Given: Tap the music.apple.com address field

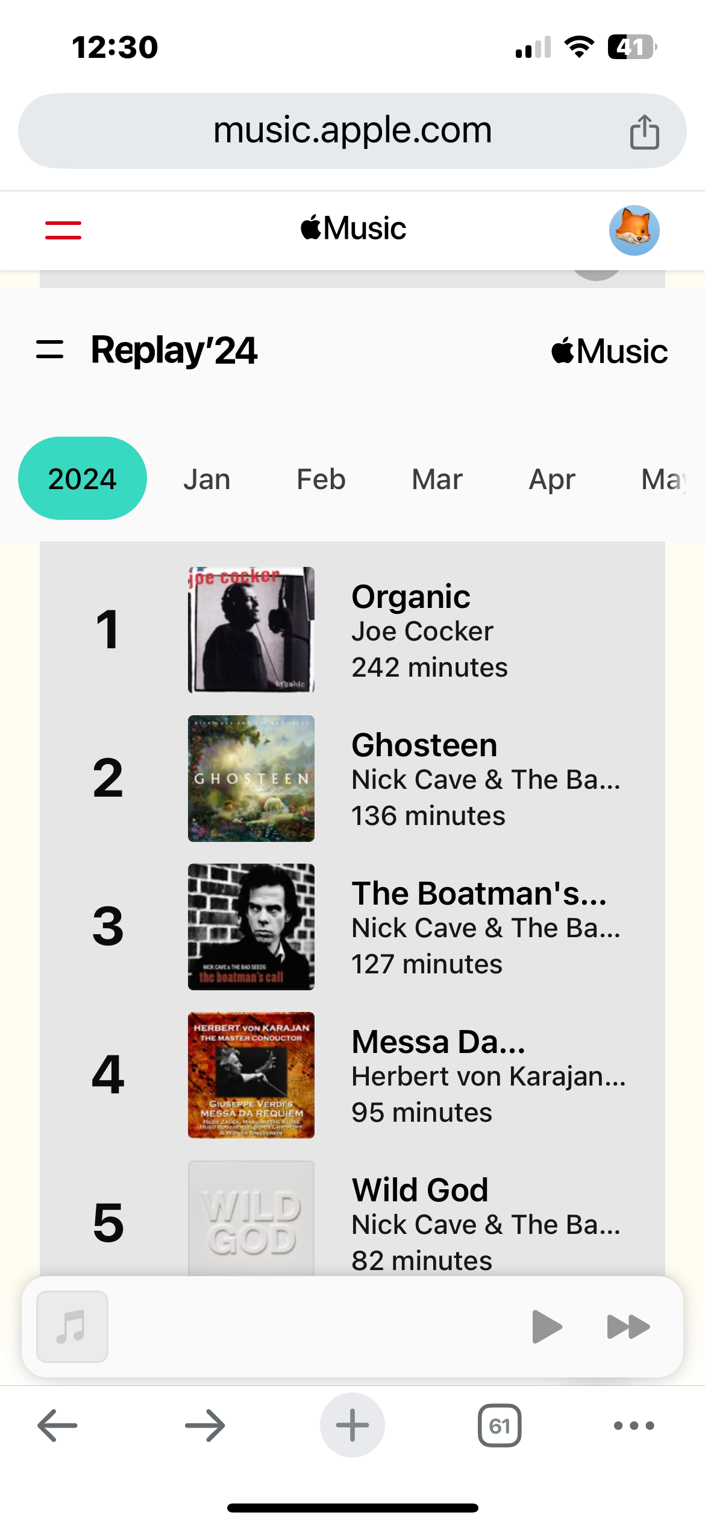Looking at the screenshot, I should (352, 130).
